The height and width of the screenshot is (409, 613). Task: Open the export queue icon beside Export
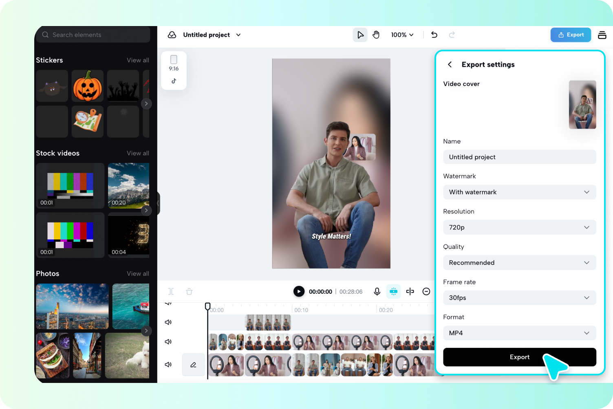[x=602, y=35]
